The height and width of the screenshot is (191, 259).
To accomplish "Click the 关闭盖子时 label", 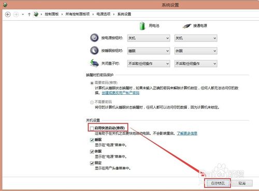I will coord(110,64).
